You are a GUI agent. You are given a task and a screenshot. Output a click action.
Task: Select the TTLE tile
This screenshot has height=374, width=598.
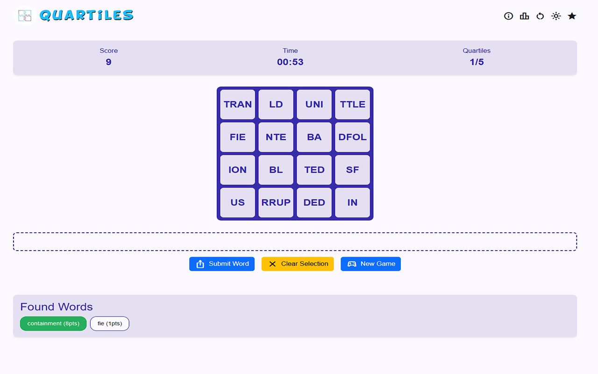point(352,104)
